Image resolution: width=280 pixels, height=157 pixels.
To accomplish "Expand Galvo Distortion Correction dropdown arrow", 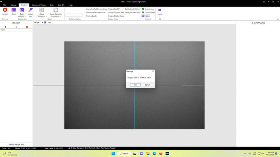I will pyautogui.click(x=61, y=16).
